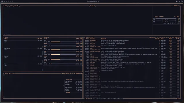Screen dimensions: 184x103
Task: Toggle tree view for processes
Action: point(168,37)
